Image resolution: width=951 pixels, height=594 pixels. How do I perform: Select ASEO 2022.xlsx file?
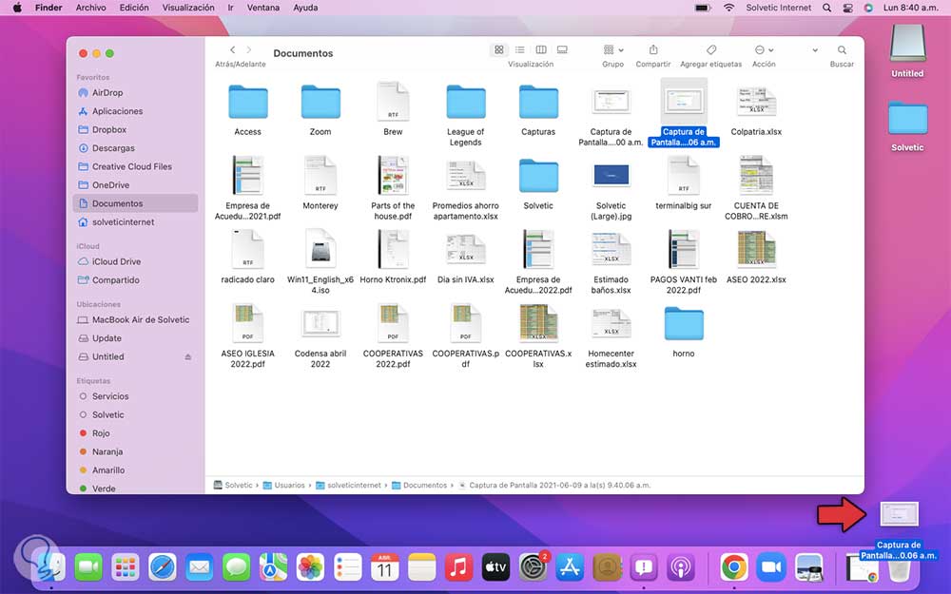pyautogui.click(x=756, y=250)
